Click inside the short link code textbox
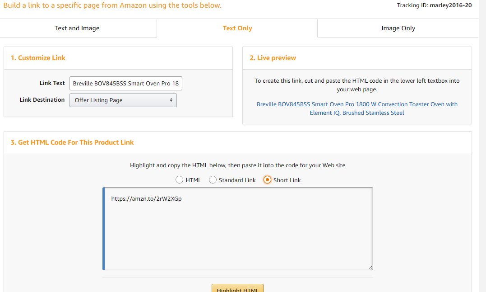 pyautogui.click(x=238, y=229)
